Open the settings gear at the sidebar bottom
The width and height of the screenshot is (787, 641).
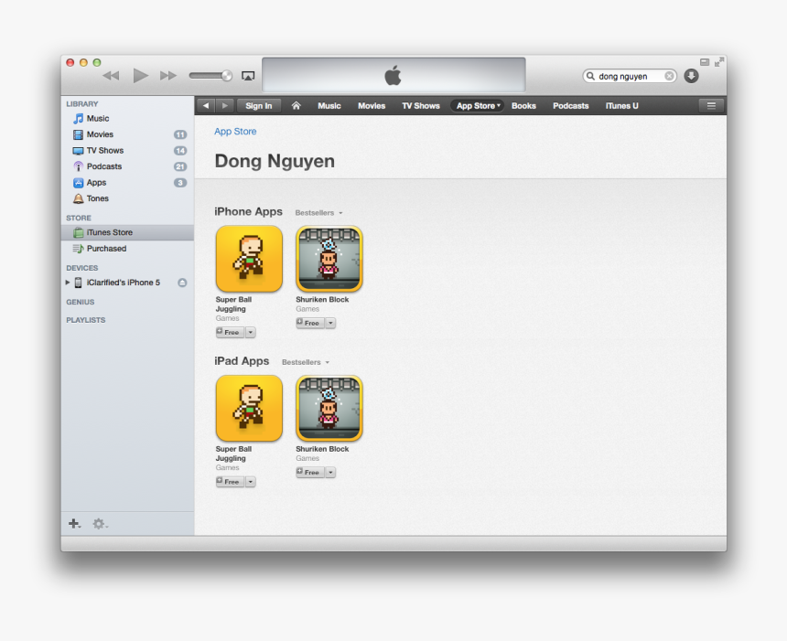click(x=98, y=523)
